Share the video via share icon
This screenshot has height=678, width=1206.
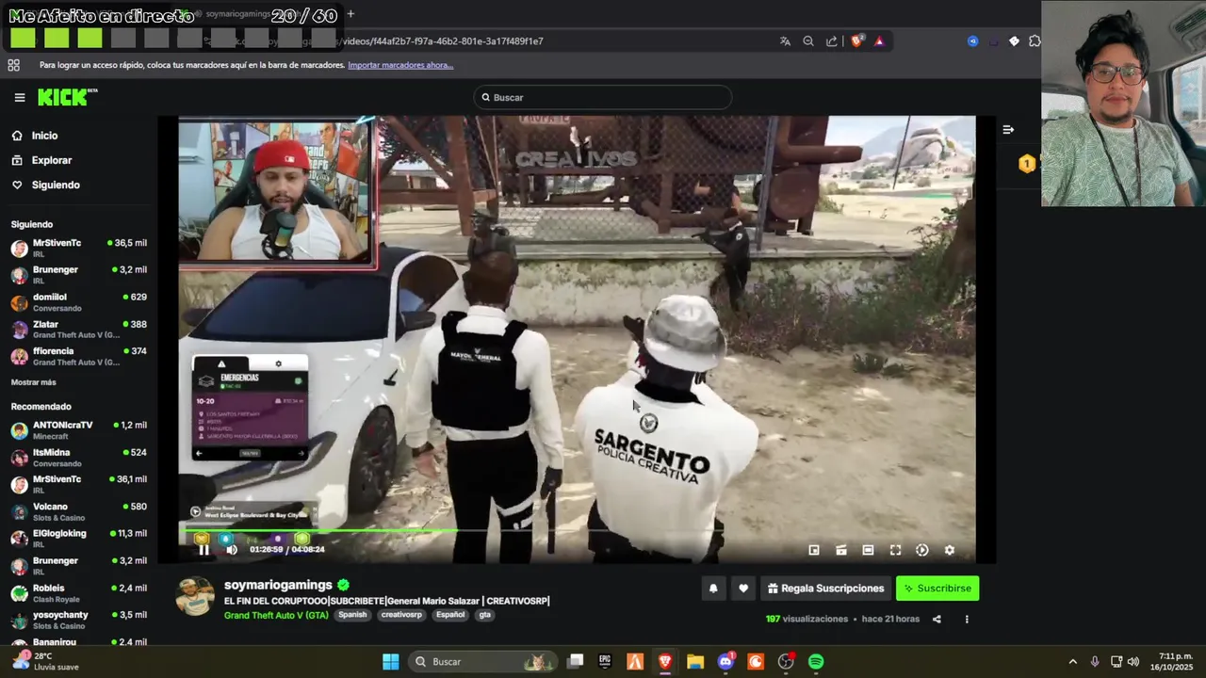point(937,619)
